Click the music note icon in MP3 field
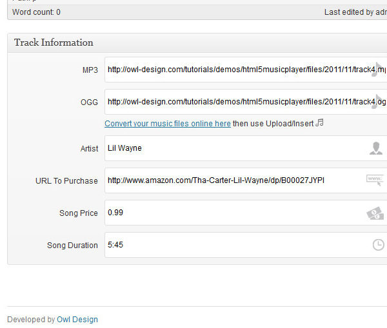 coord(377,70)
